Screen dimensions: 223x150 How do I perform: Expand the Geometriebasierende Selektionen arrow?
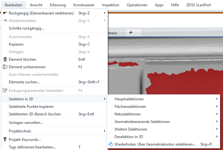217,121
